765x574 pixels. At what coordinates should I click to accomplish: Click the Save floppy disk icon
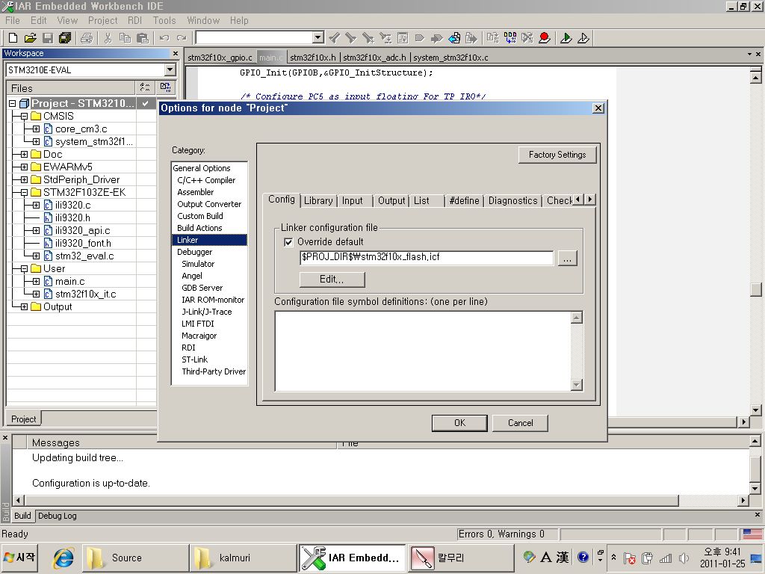click(x=48, y=37)
